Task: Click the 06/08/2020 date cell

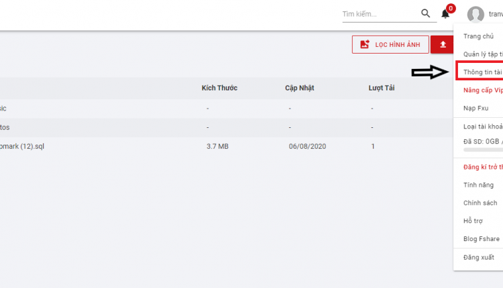Action: pos(307,147)
